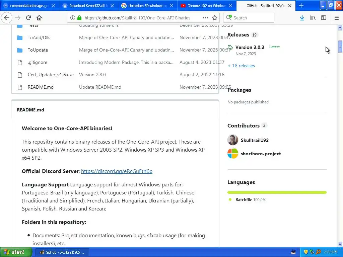The width and height of the screenshot is (343, 257).
Task: Close the Download Kernel32.dll tab
Action: point(112,6)
